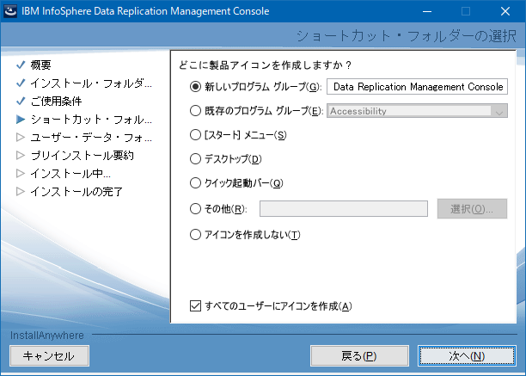The height and width of the screenshot is (376, 526).
Task: Click the InstallAnywhere label
Action: [x=47, y=335]
